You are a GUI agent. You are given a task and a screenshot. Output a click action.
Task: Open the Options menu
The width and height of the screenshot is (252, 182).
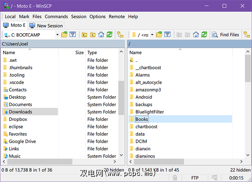coord(97,17)
